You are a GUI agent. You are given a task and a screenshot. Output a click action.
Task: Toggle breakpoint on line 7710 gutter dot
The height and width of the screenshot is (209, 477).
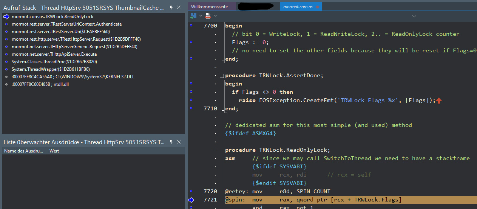(x=191, y=108)
